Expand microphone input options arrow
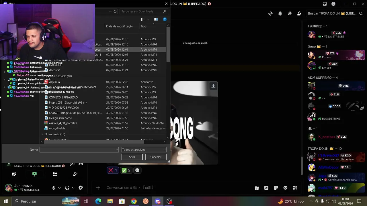Image resolution: width=367 pixels, height=206 pixels. coord(59,188)
